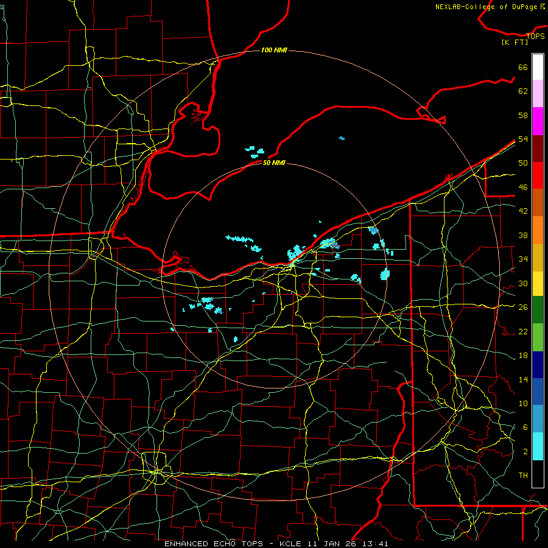Select the bright red legend swatch

pos(538,175)
